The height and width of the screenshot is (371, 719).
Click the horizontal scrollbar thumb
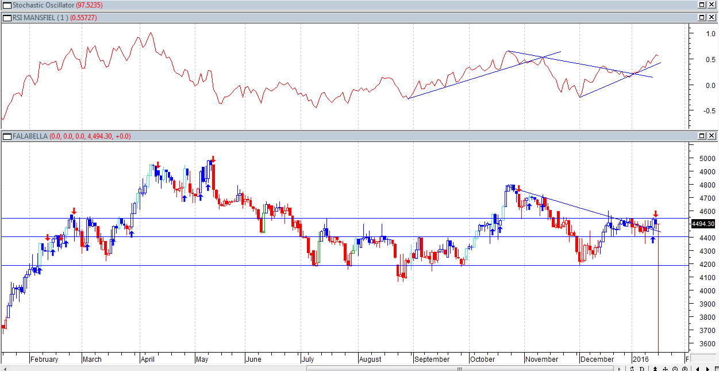click(460, 369)
